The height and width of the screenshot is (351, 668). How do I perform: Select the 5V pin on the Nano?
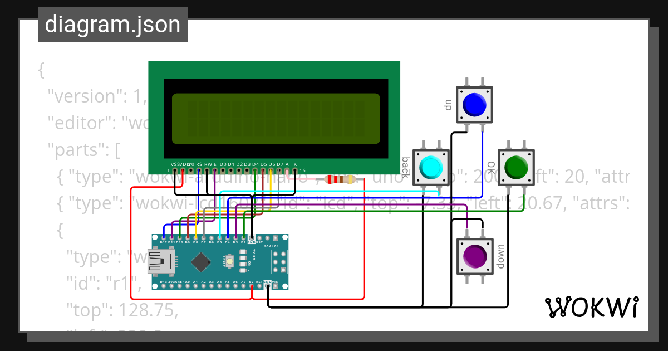point(251,285)
